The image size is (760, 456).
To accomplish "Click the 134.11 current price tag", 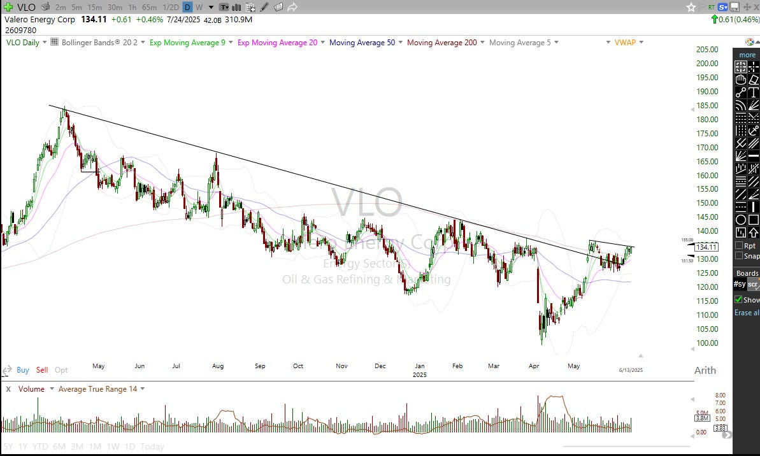I will [706, 246].
